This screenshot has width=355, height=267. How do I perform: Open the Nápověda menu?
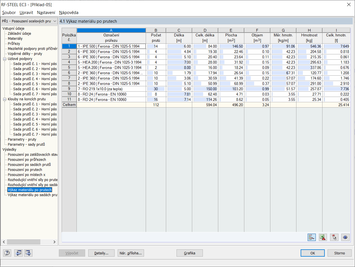pos(69,13)
